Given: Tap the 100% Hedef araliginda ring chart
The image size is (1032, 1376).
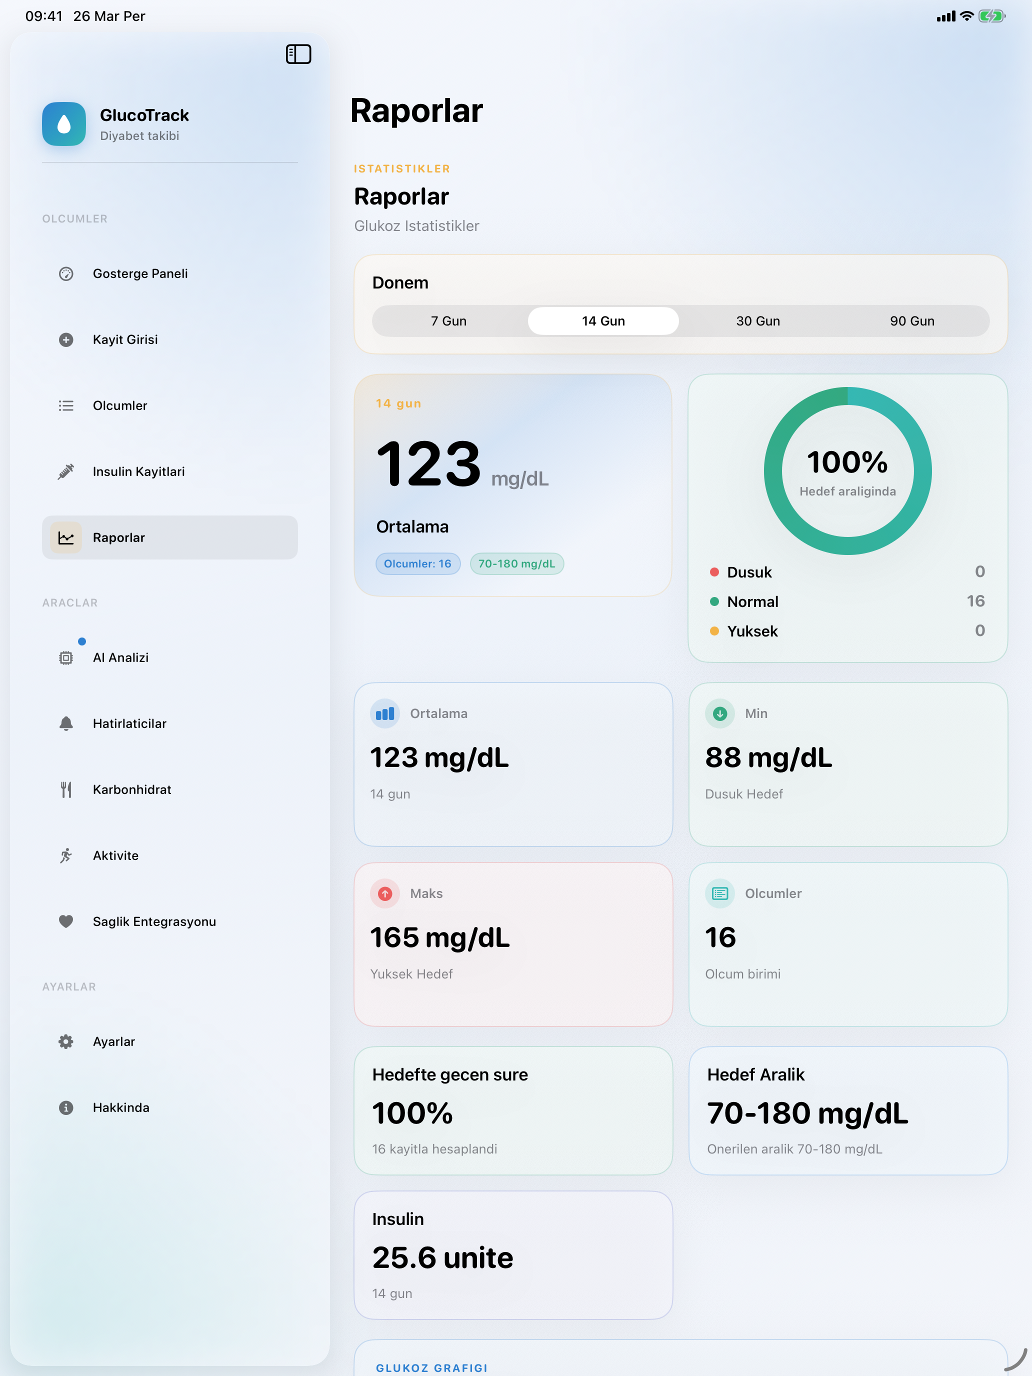Looking at the screenshot, I should (847, 471).
